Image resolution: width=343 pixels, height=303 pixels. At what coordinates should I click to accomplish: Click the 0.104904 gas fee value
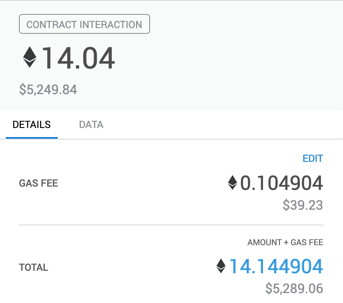click(x=282, y=183)
